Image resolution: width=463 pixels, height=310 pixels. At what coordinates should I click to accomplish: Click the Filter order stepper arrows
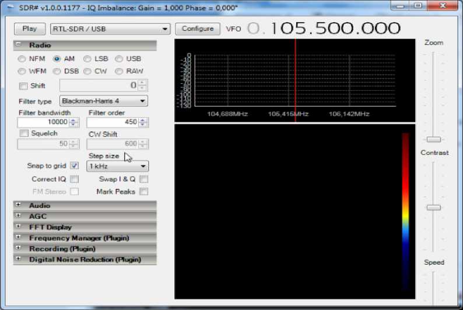pos(143,122)
